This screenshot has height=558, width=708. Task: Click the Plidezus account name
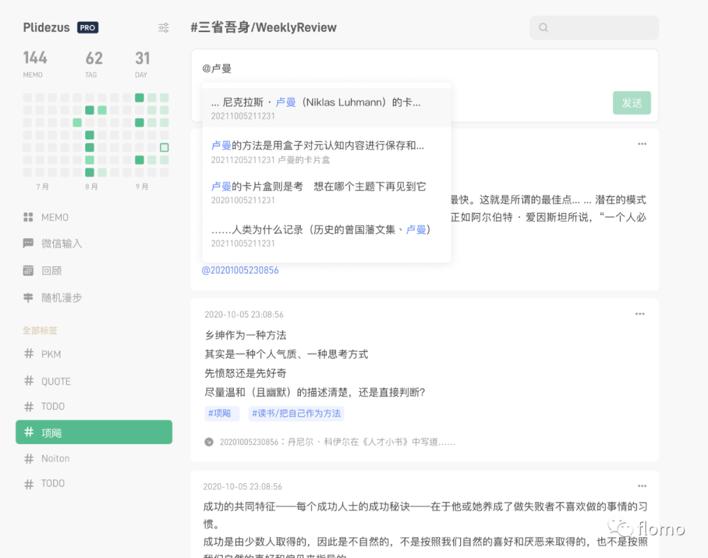pyautogui.click(x=47, y=28)
